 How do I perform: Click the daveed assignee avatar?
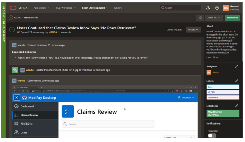click(x=209, y=73)
